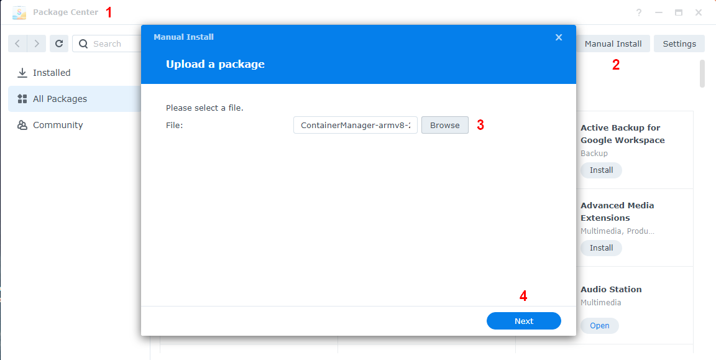Click the Manual Install toolbar button
The image size is (716, 360).
(x=613, y=44)
